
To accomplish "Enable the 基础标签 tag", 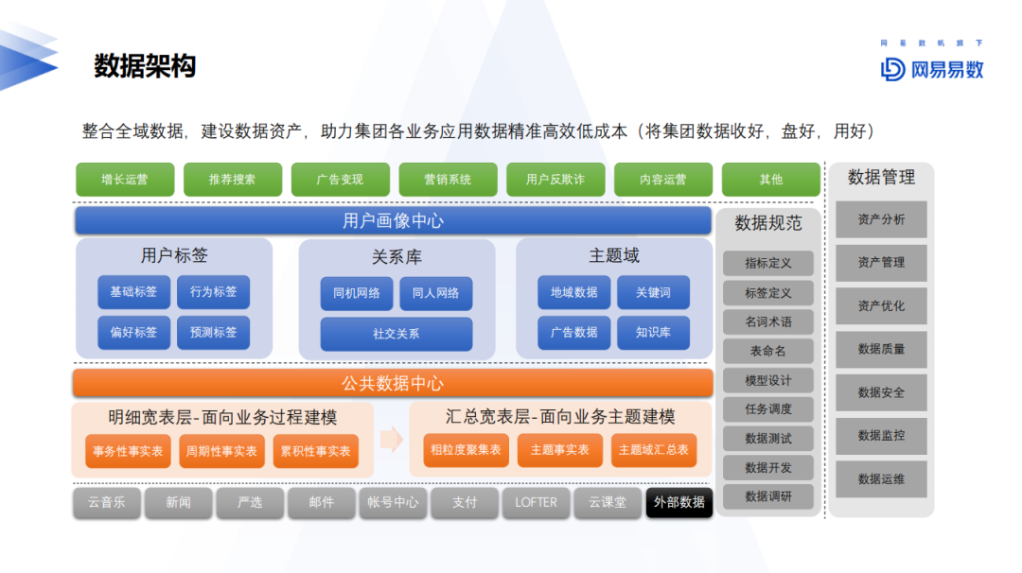I will (132, 291).
